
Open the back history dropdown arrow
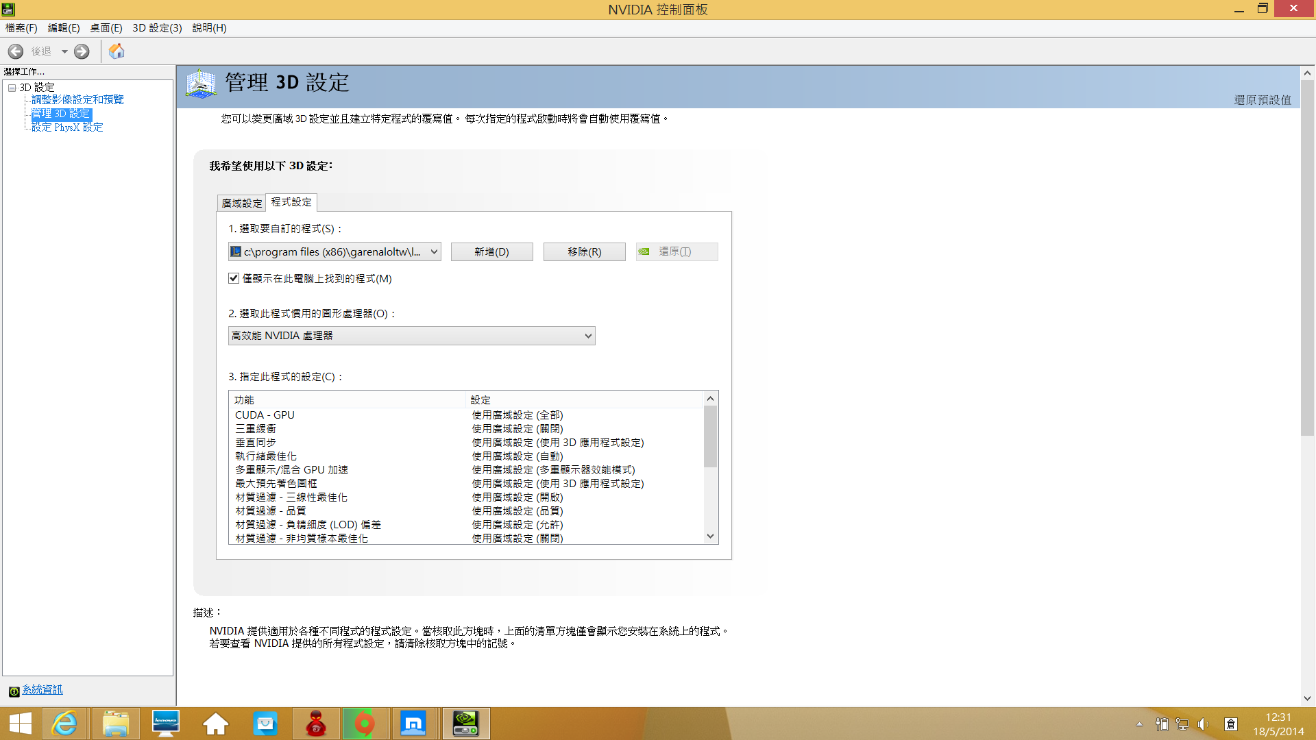[64, 51]
